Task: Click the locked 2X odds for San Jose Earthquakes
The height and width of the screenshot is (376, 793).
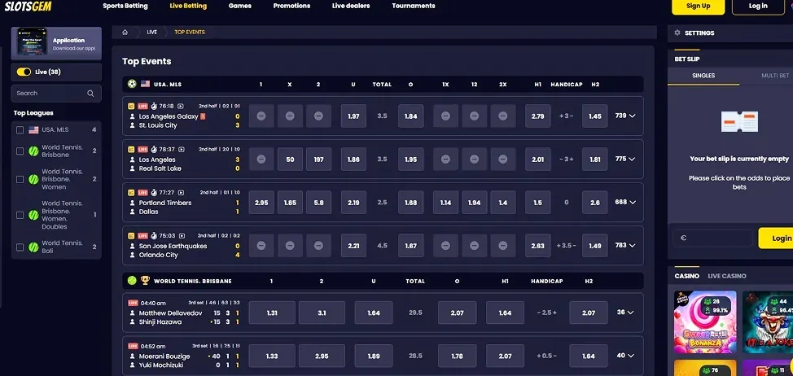Action: point(502,246)
